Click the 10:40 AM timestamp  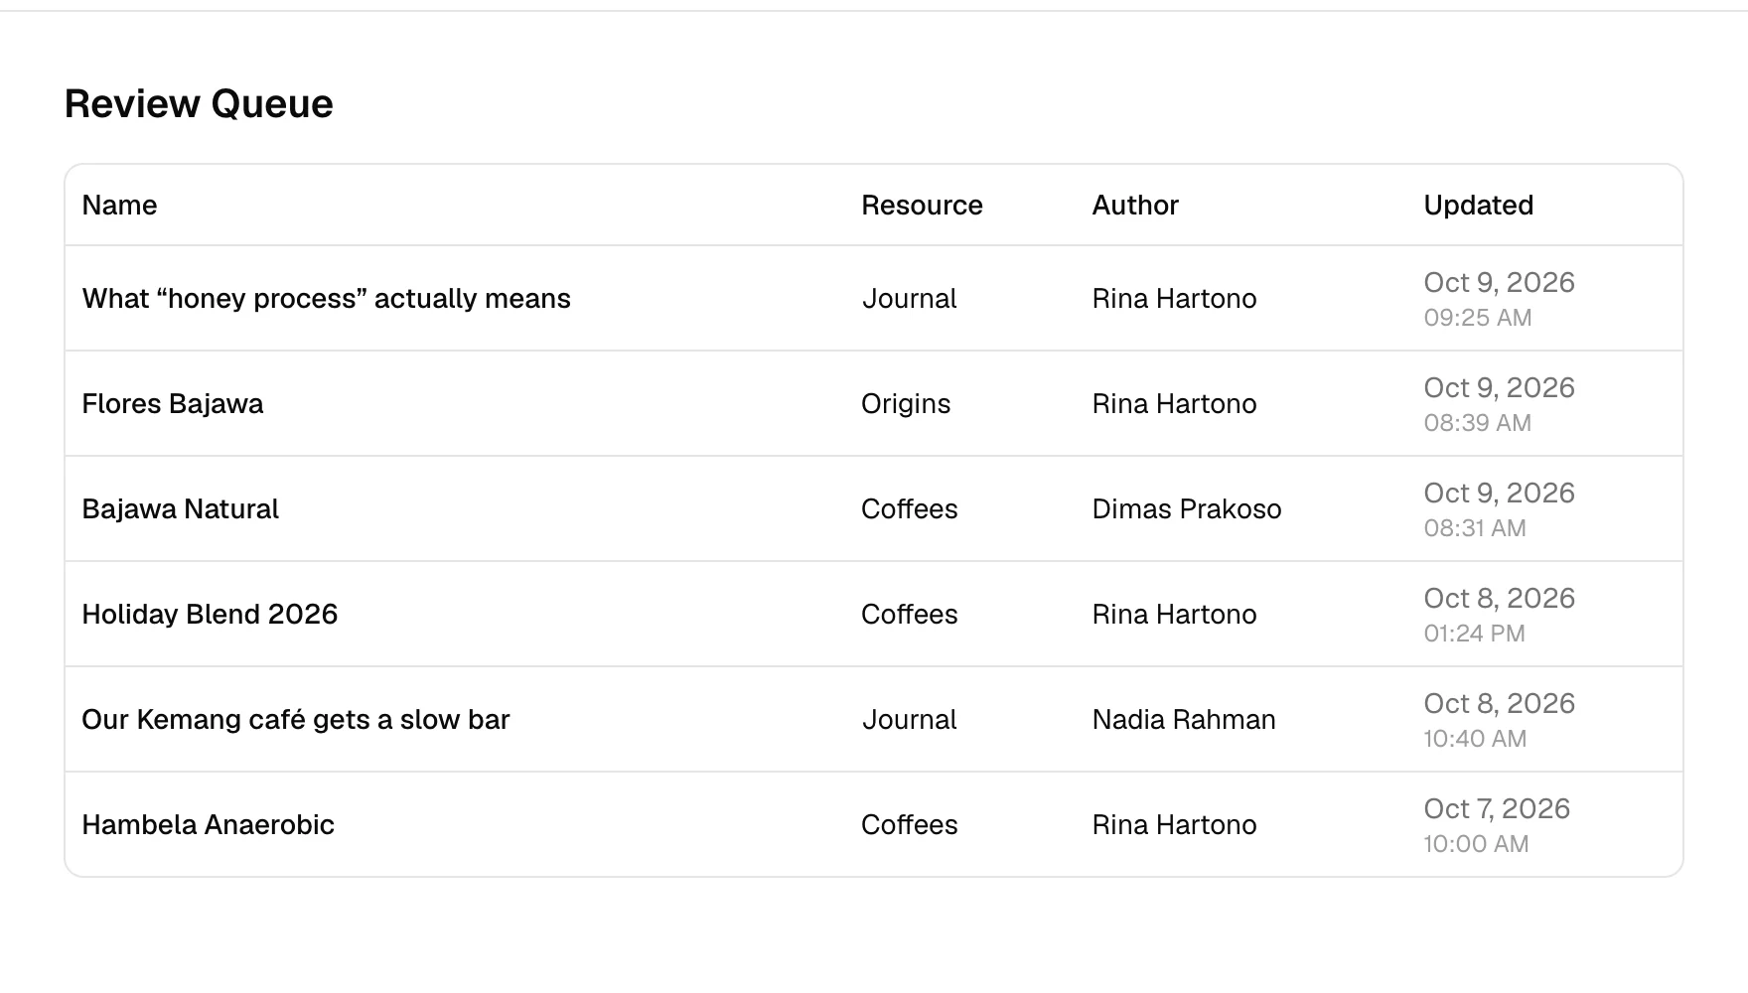coord(1476,740)
